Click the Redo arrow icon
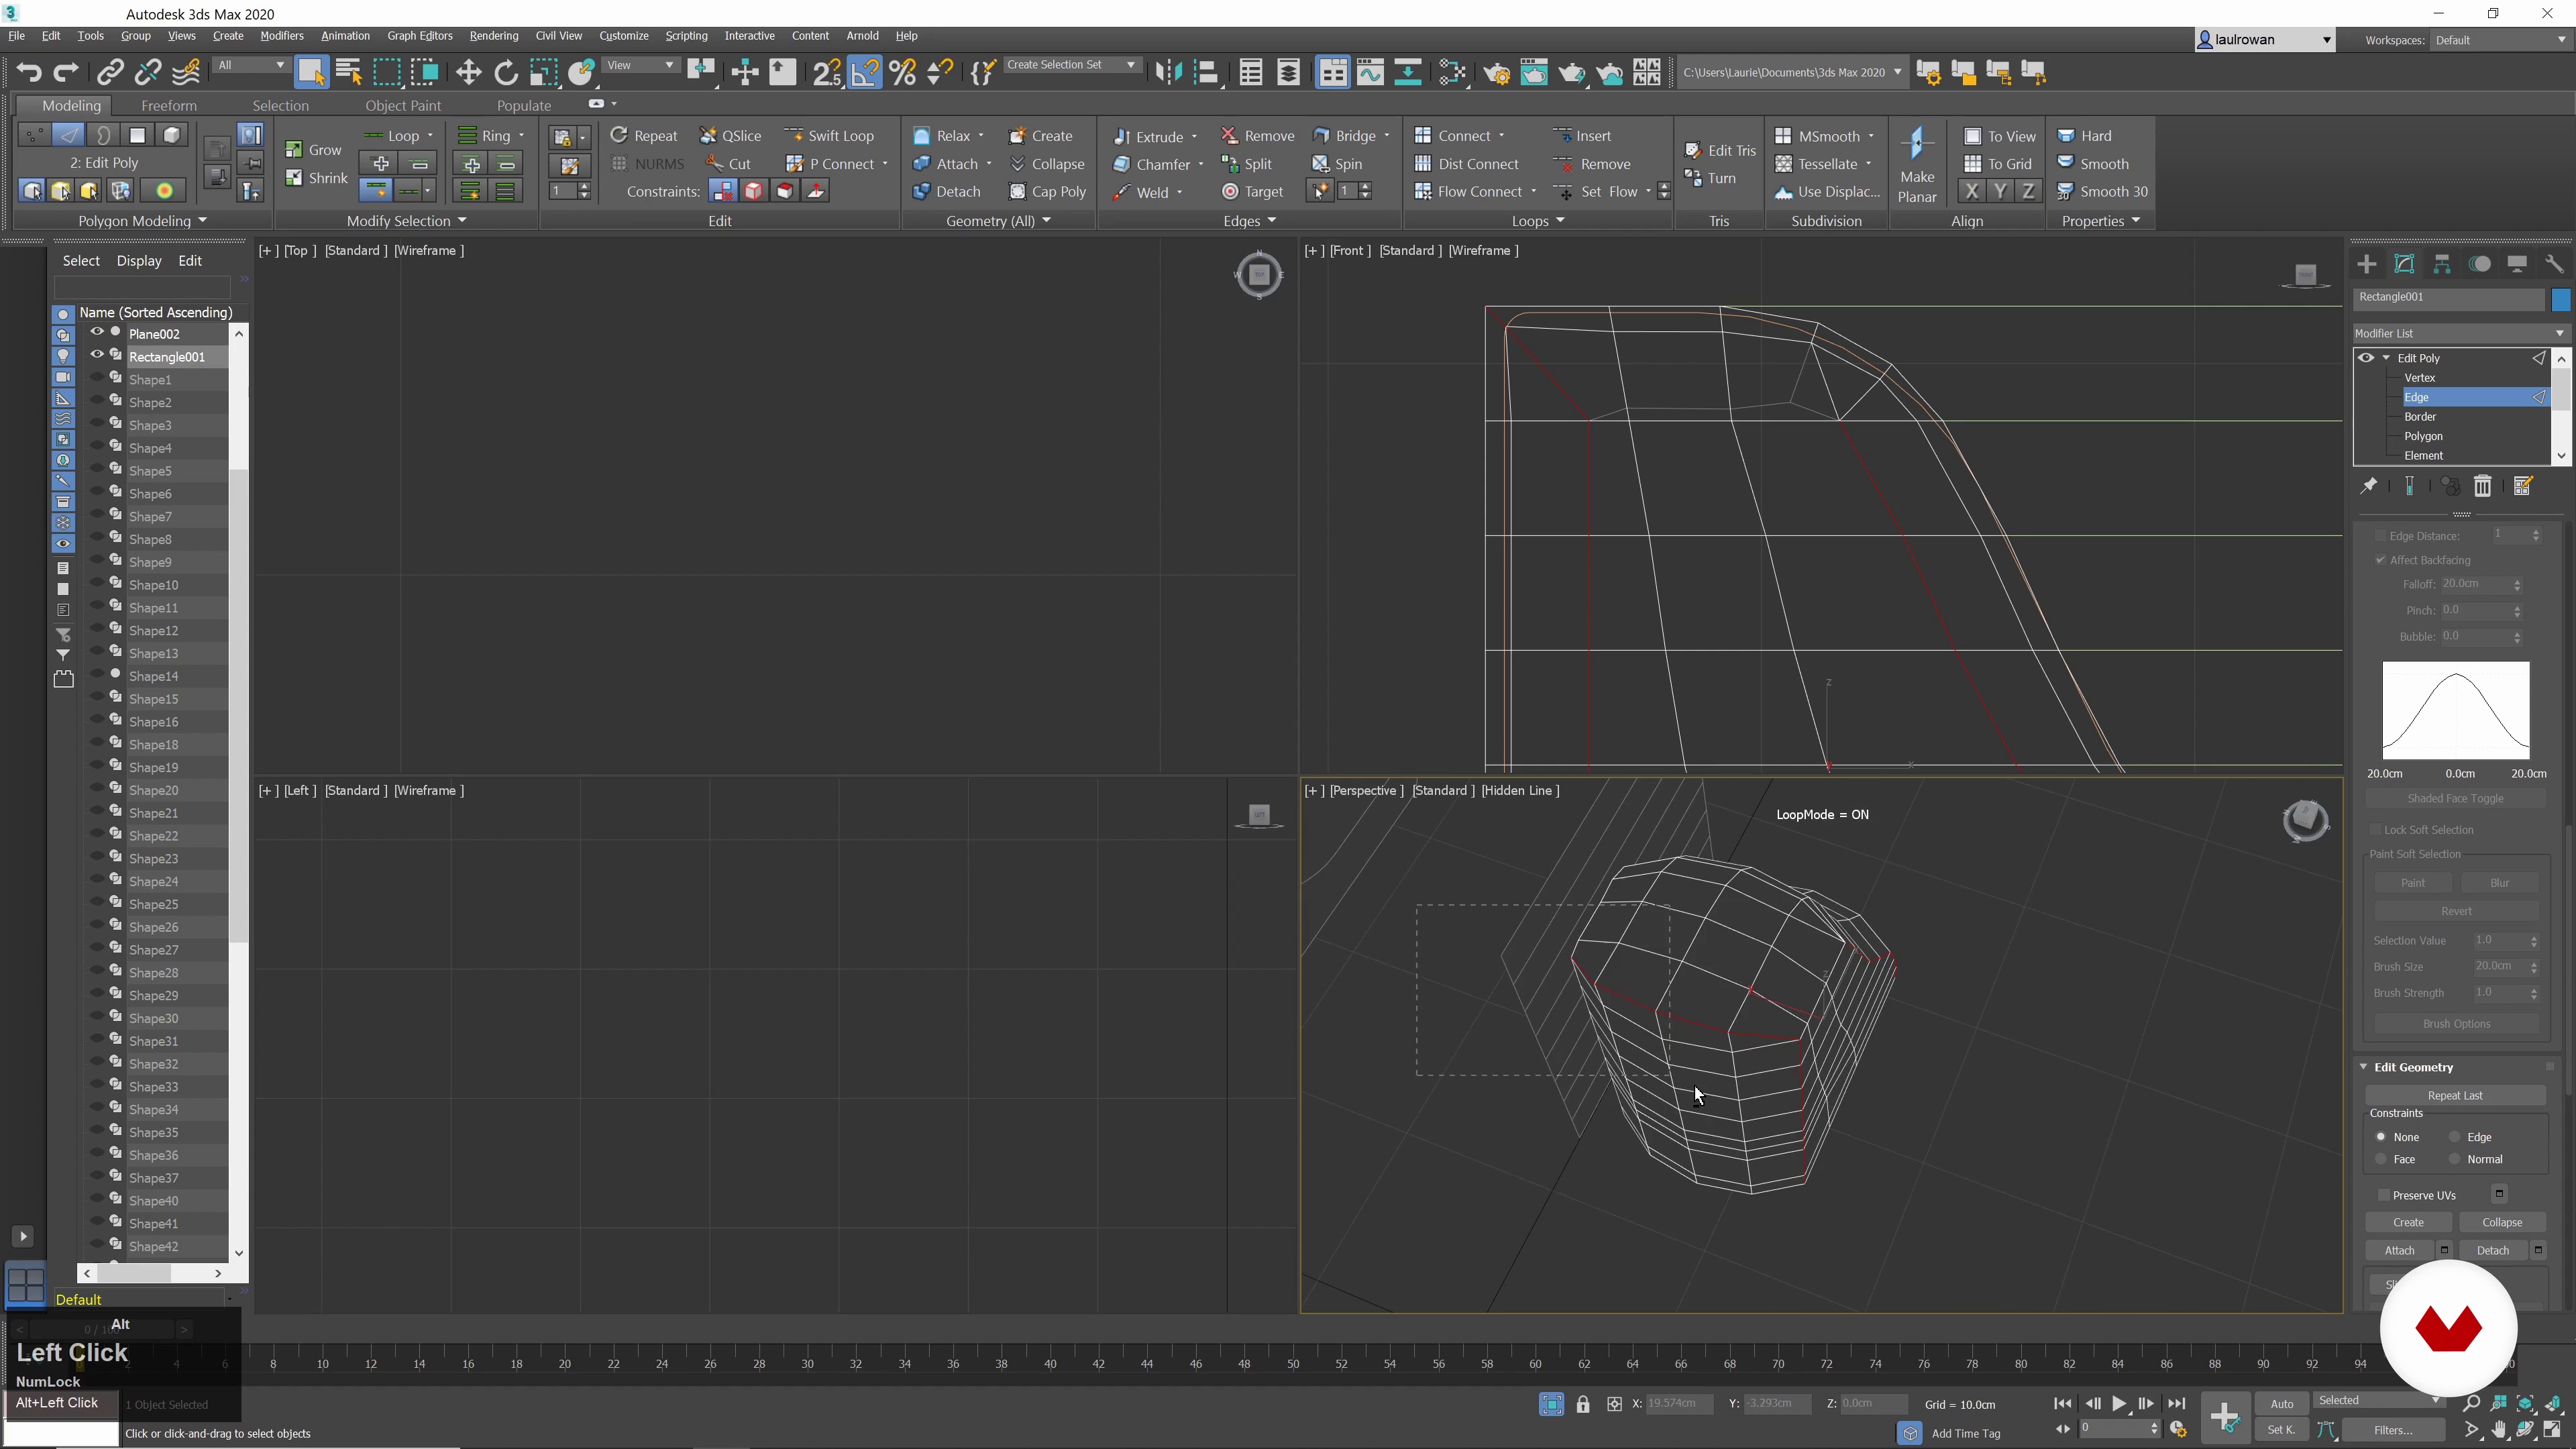 (x=66, y=72)
